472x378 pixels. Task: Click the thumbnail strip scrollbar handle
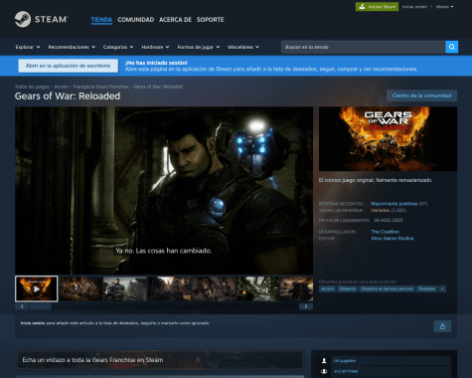pos(41,306)
